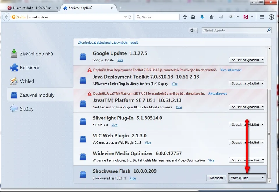Expand dropdown next to the bug icon
Image resolution: width=279 pixels, height=192 pixels.
(237, 17)
